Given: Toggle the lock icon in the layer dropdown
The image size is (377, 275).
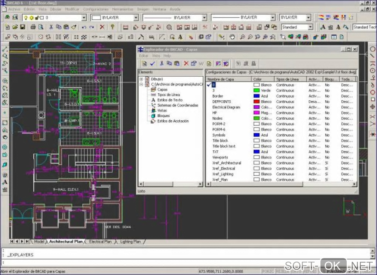Looking at the screenshot, I should (37, 17).
